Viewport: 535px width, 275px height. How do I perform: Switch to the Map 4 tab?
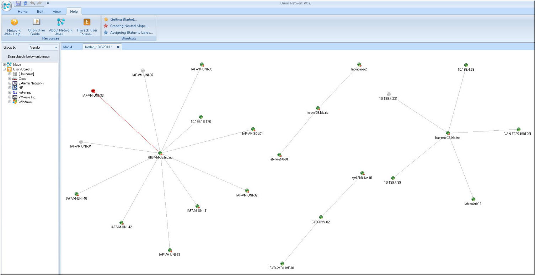68,47
